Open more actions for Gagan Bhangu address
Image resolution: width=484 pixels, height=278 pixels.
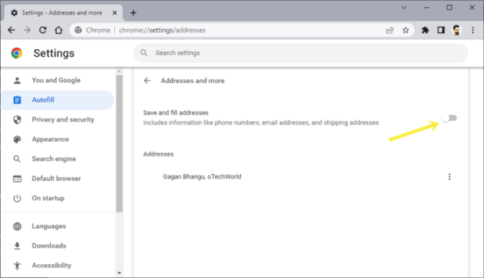(x=449, y=176)
